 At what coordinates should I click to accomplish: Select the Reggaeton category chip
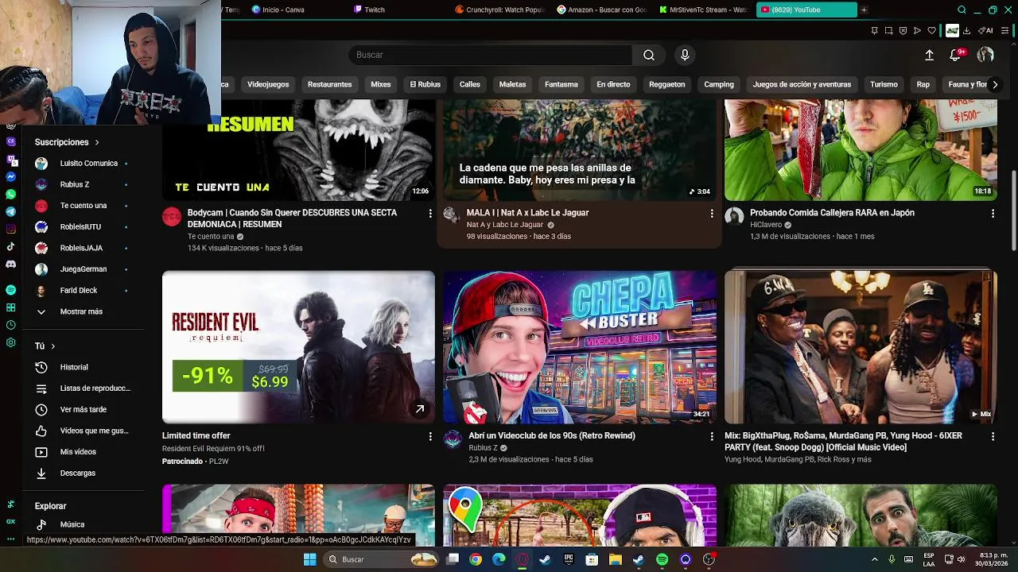tap(666, 84)
